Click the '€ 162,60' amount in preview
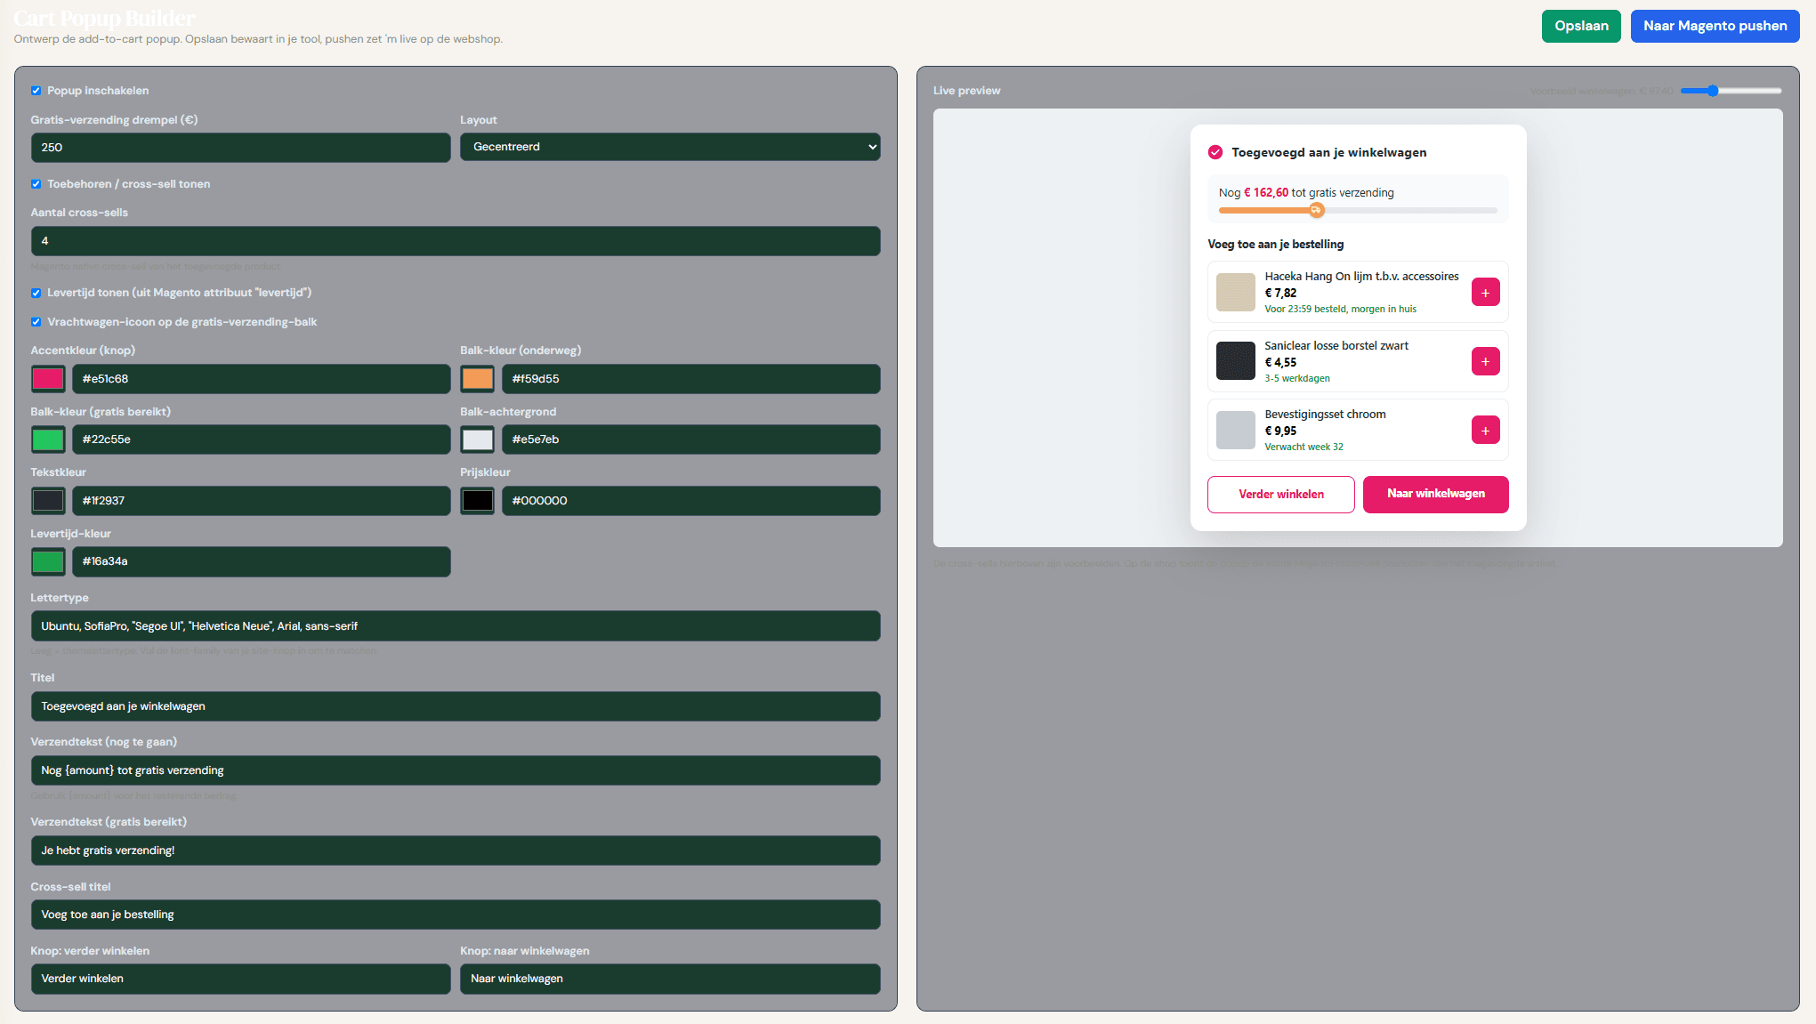 1266,193
